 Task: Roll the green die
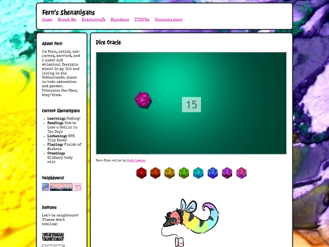click(184, 173)
